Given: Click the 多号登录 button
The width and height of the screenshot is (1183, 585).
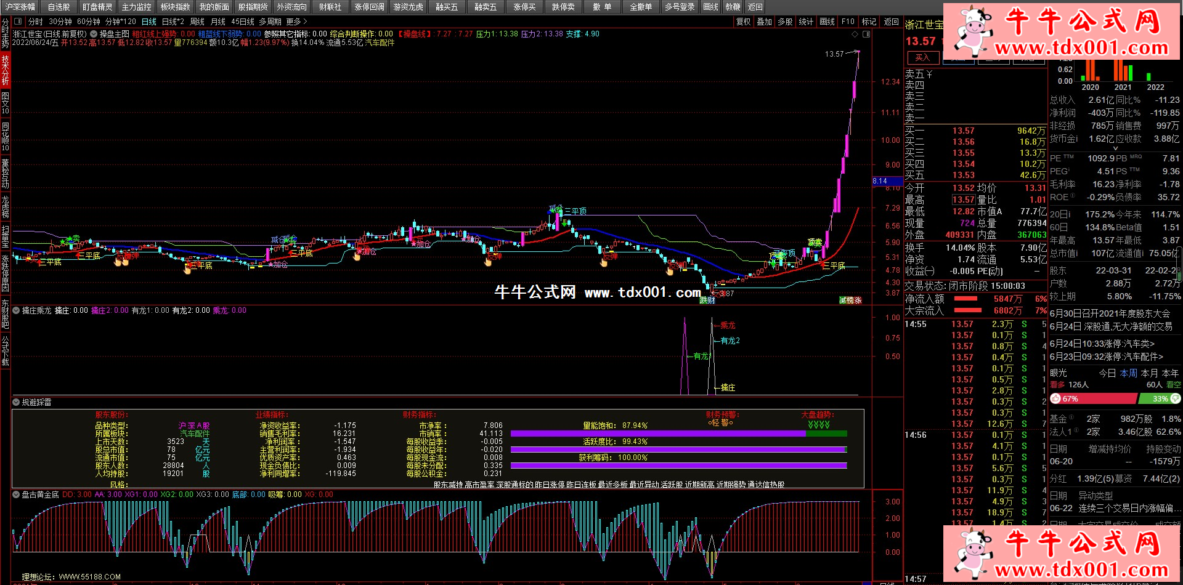Looking at the screenshot, I should [680, 7].
